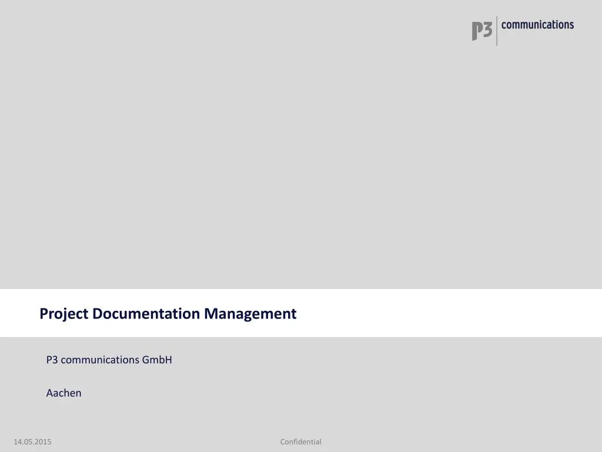Select the thin dark bottom border strip
The height and width of the screenshot is (452, 602).
pos(301,450)
